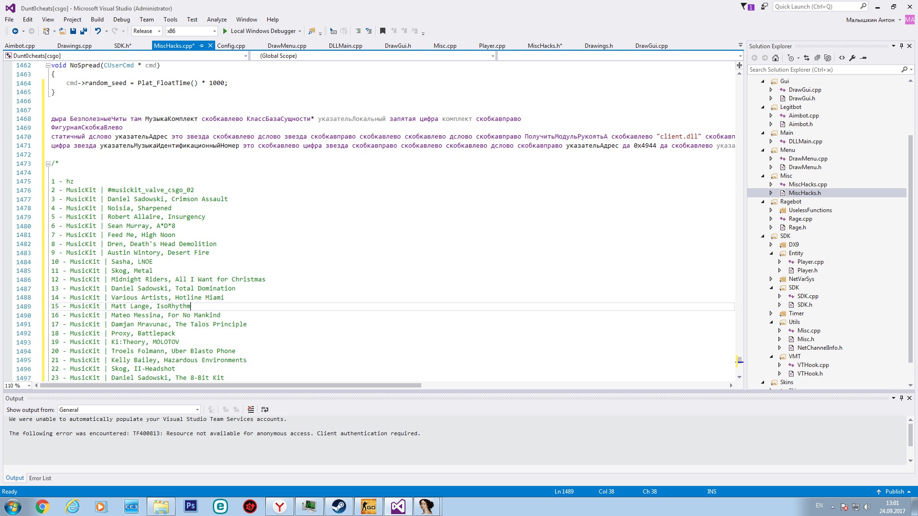
Task: Click the editor horizontal scrollbar thumb
Action: pyautogui.click(x=230, y=386)
